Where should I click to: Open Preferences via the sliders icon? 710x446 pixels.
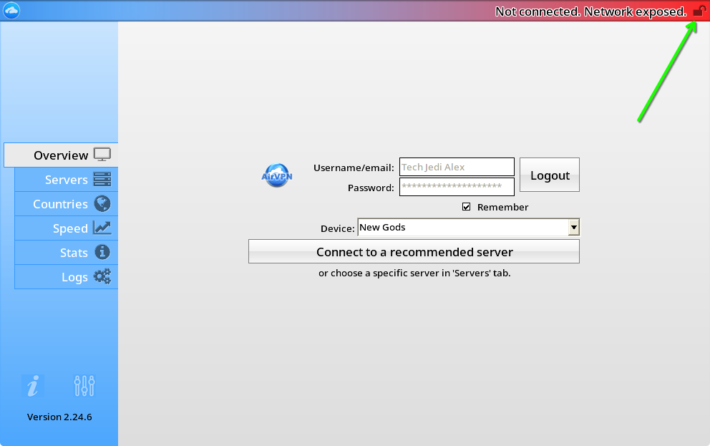84,387
